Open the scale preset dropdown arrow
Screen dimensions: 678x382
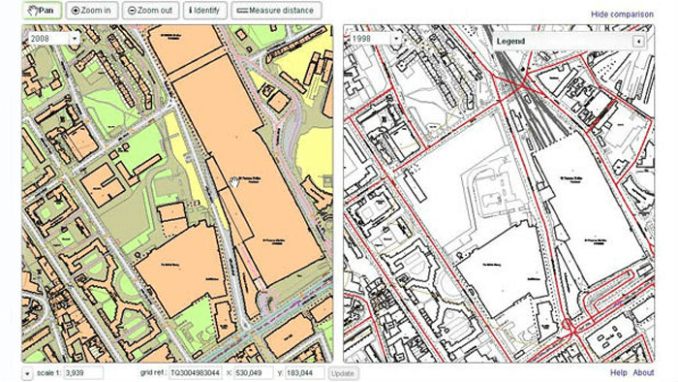(27, 373)
